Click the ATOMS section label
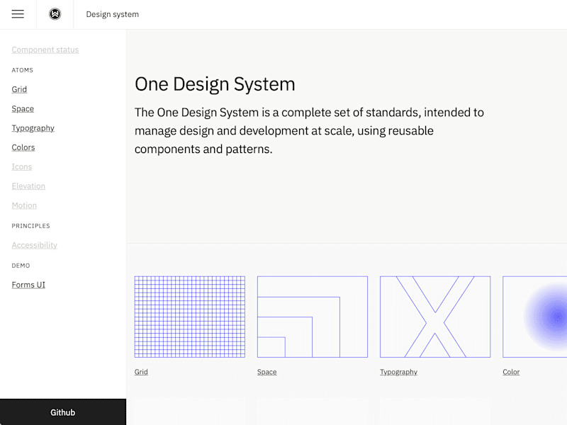This screenshot has width=567, height=425. point(23,70)
